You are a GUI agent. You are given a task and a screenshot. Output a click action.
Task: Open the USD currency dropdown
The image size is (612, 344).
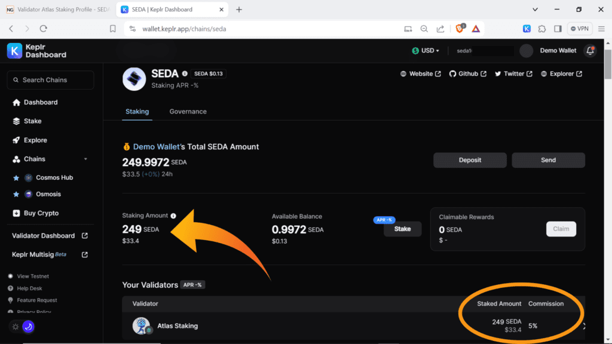point(426,51)
